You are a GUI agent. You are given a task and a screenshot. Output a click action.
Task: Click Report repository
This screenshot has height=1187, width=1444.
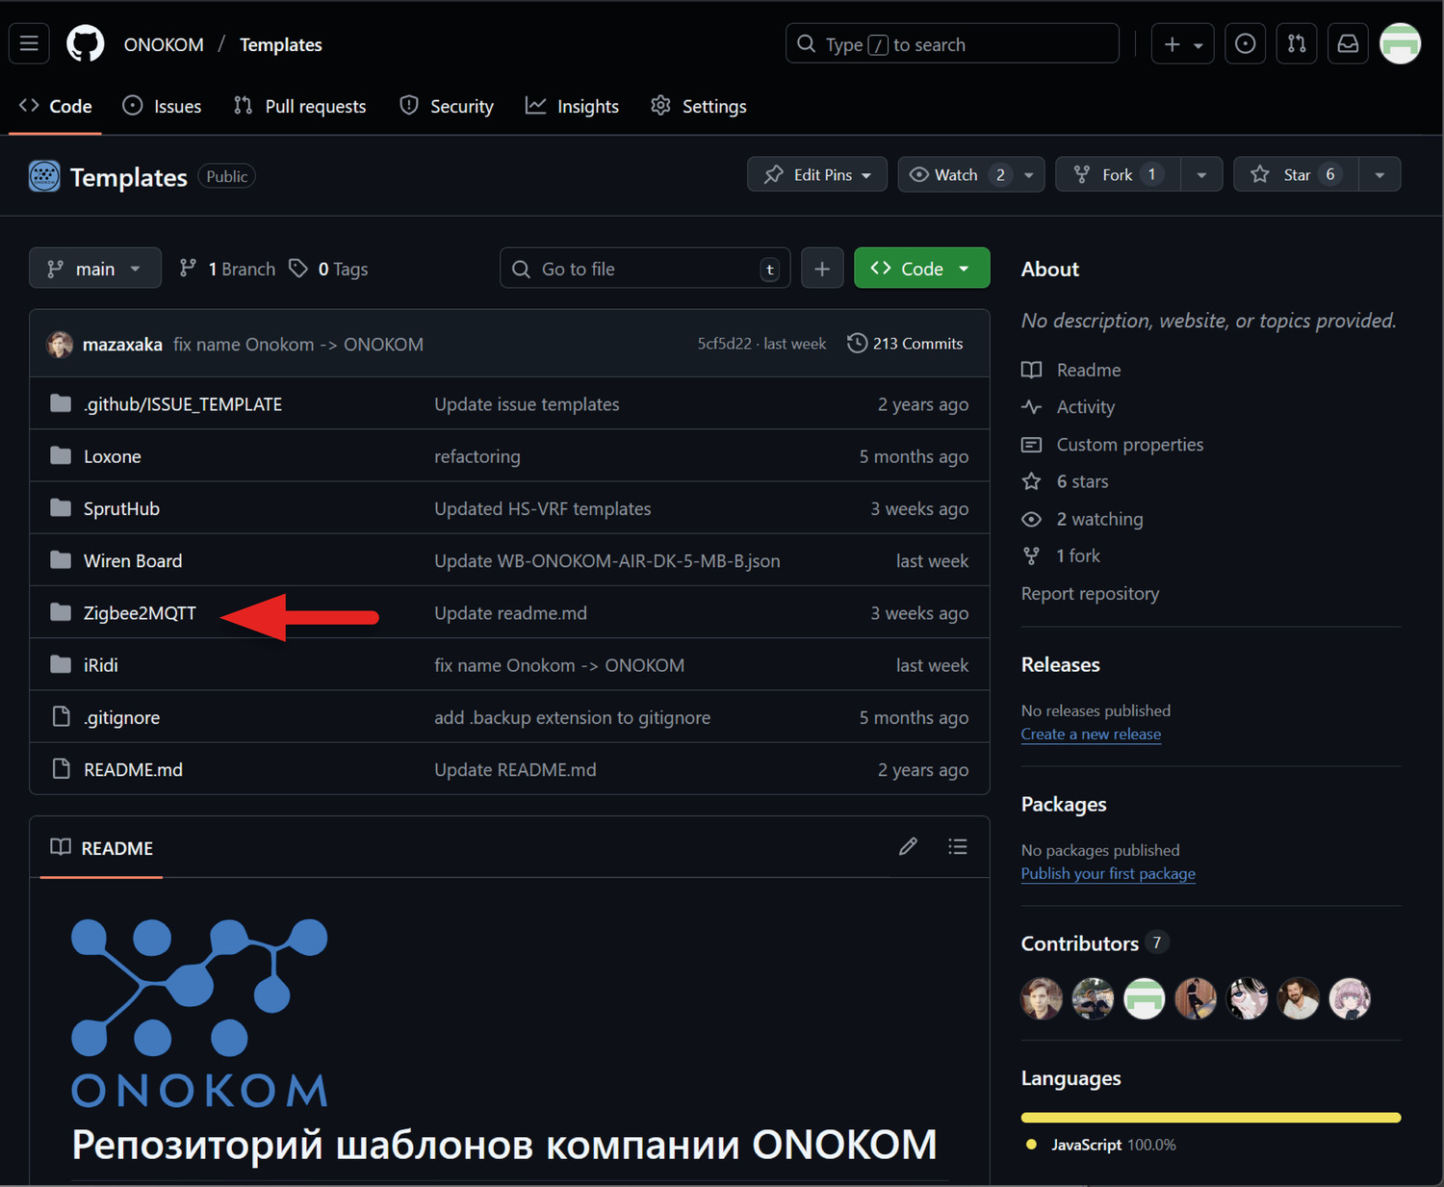1090,593
